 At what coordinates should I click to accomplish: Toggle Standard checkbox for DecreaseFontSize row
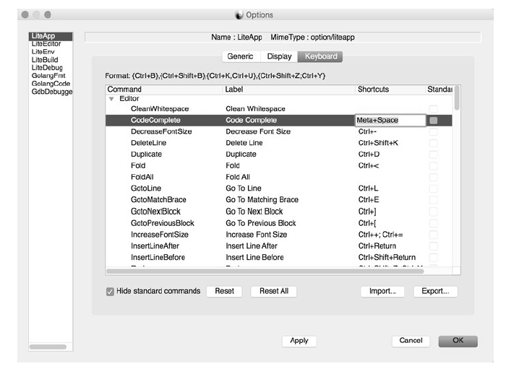click(433, 131)
